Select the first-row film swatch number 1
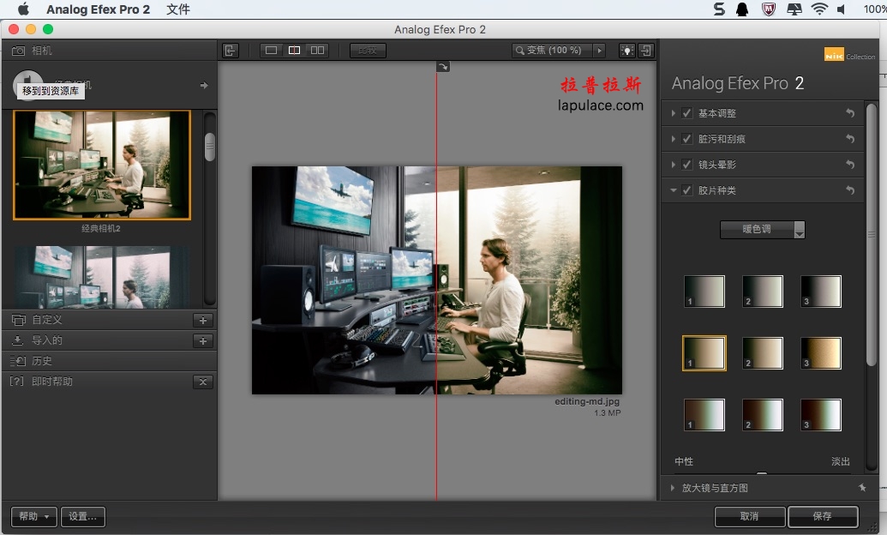Image resolution: width=887 pixels, height=535 pixels. [x=704, y=292]
